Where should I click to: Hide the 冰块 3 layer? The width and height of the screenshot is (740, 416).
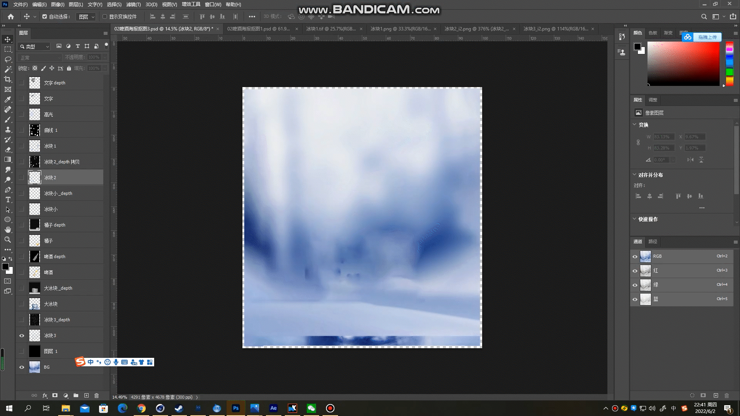point(22,335)
